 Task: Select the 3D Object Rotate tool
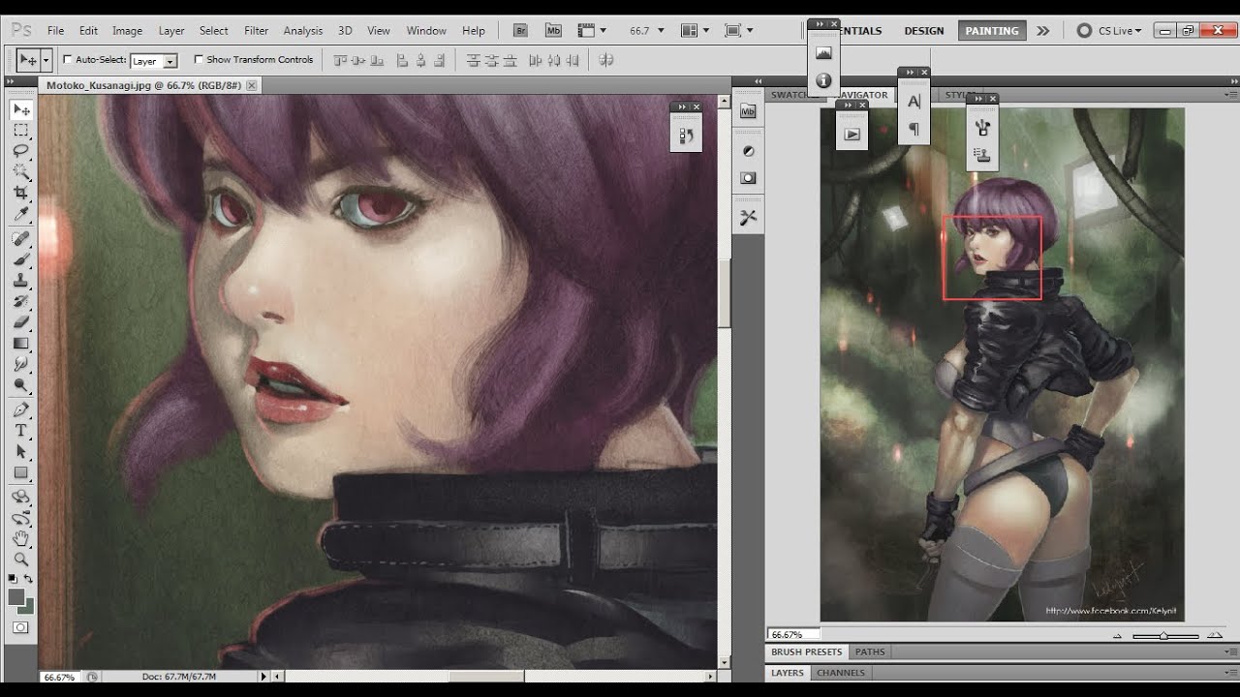20,497
